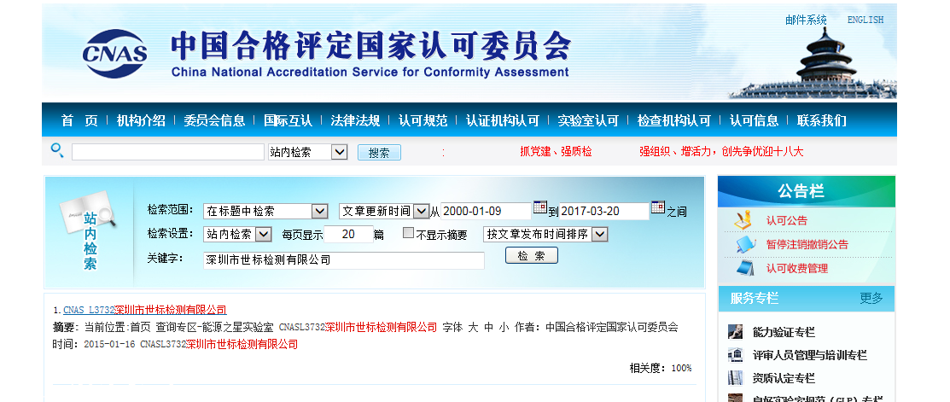Open the 邮件系统 link
Viewport: 950px width, 402px height.
(806, 20)
